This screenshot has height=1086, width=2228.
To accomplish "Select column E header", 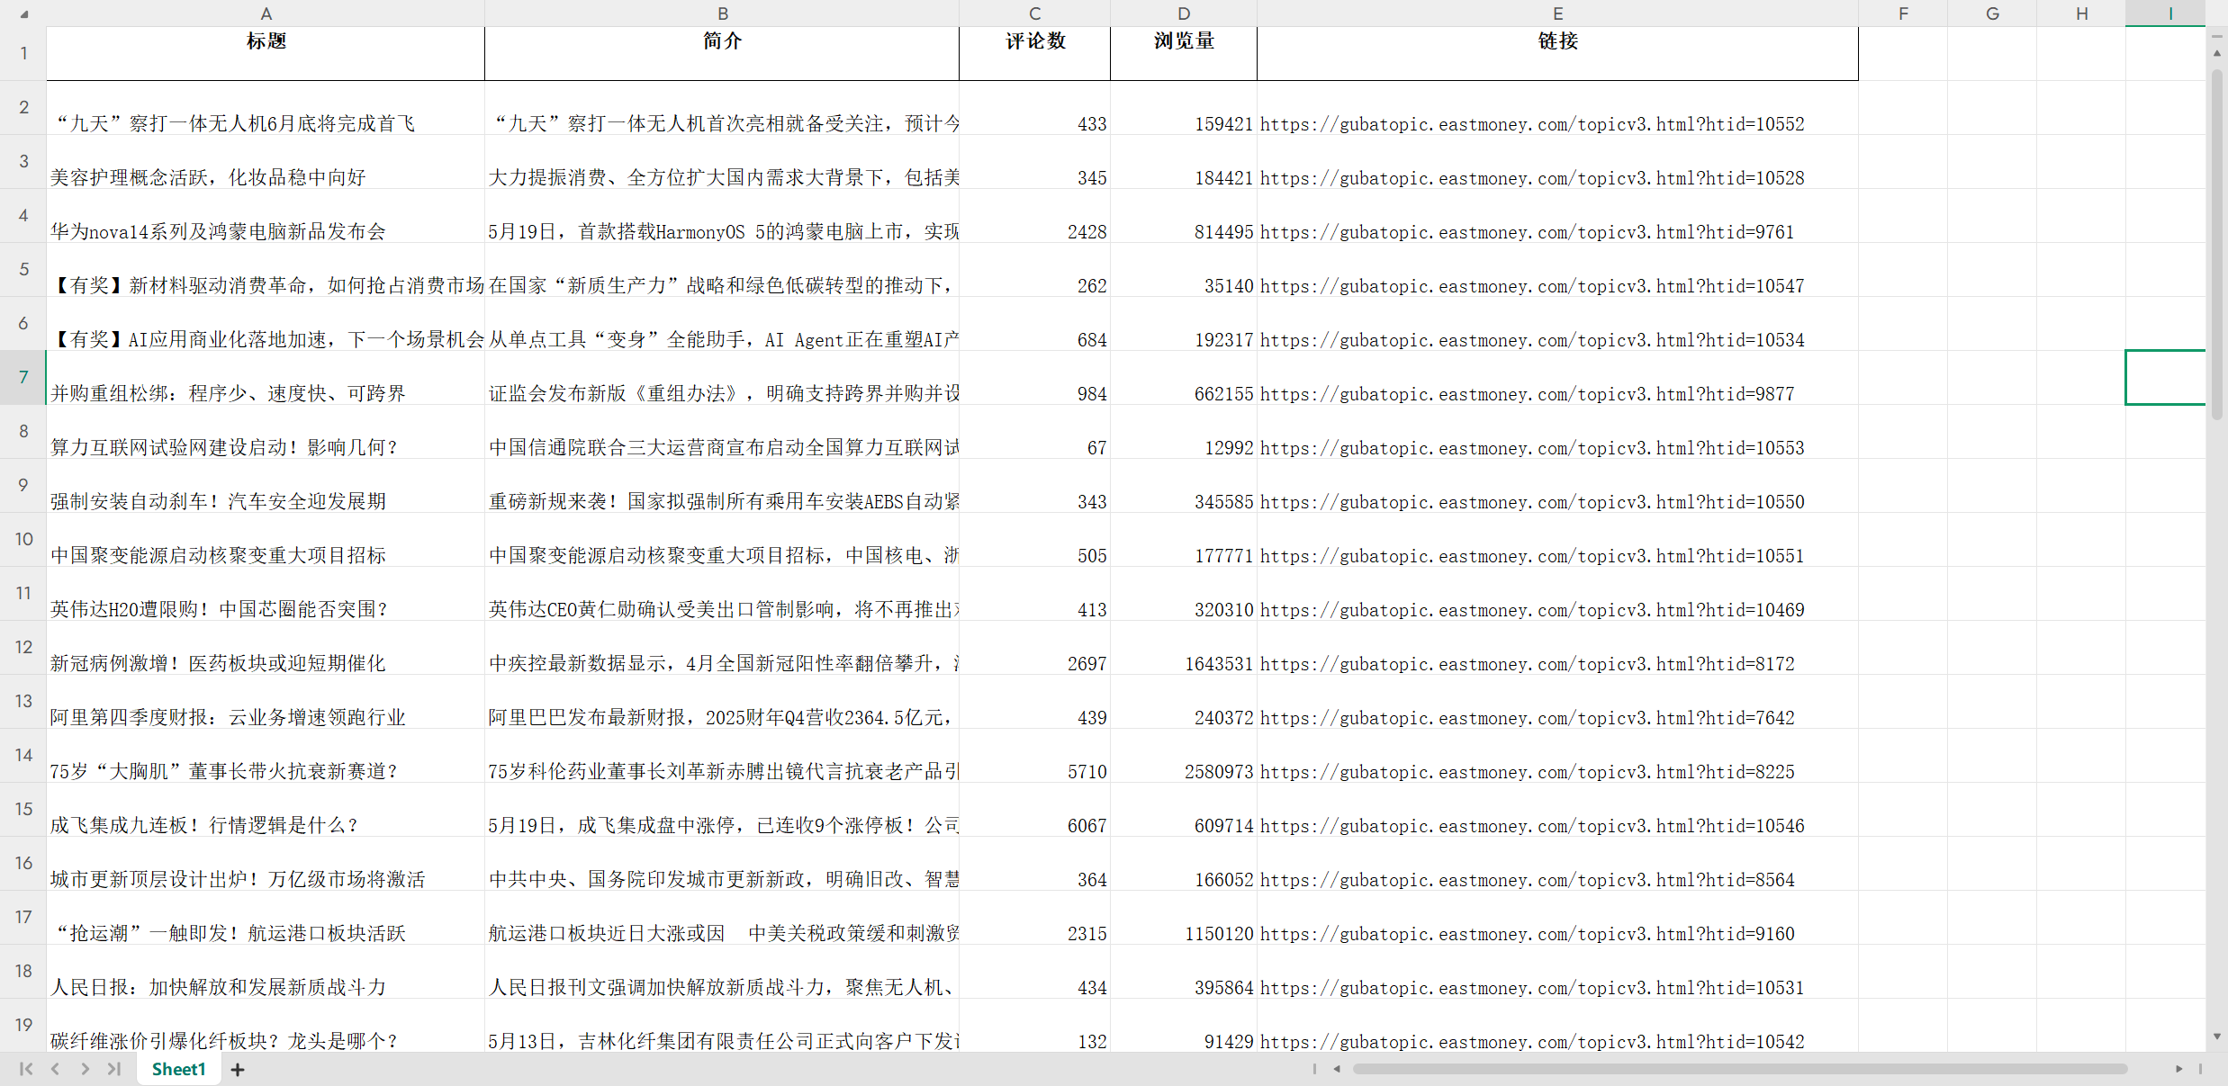I will pyautogui.click(x=1557, y=13).
